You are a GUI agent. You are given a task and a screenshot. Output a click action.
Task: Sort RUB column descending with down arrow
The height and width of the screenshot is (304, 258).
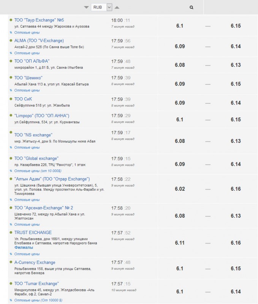pos(87,7)
